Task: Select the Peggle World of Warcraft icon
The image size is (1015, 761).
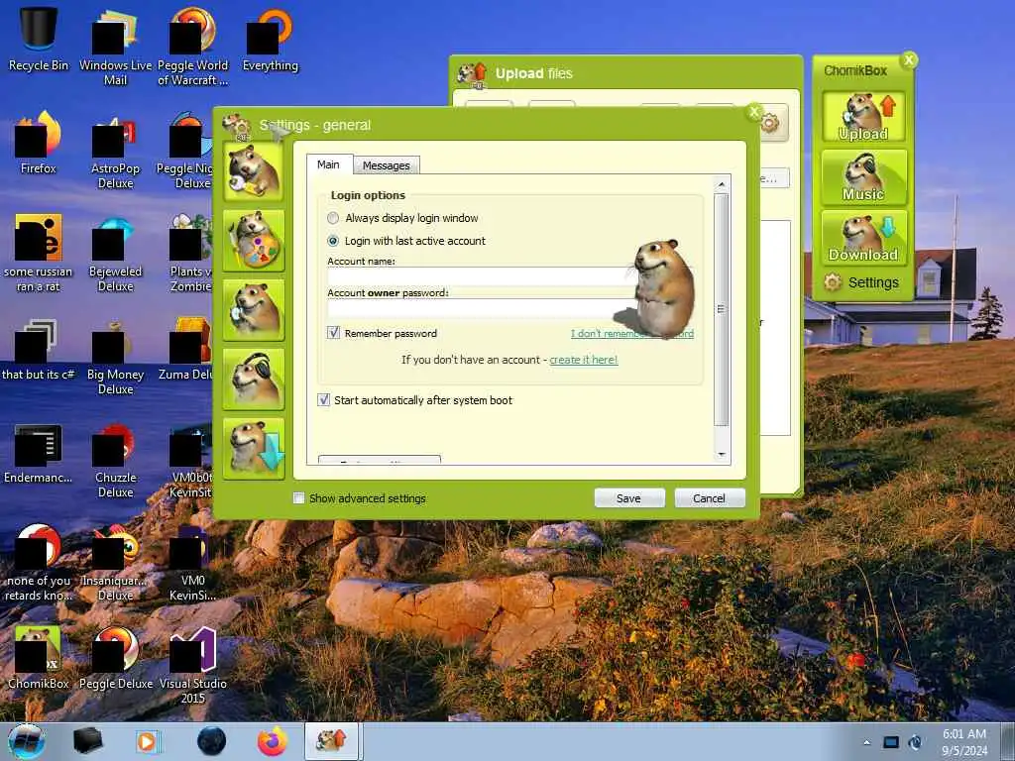Action: (193, 46)
